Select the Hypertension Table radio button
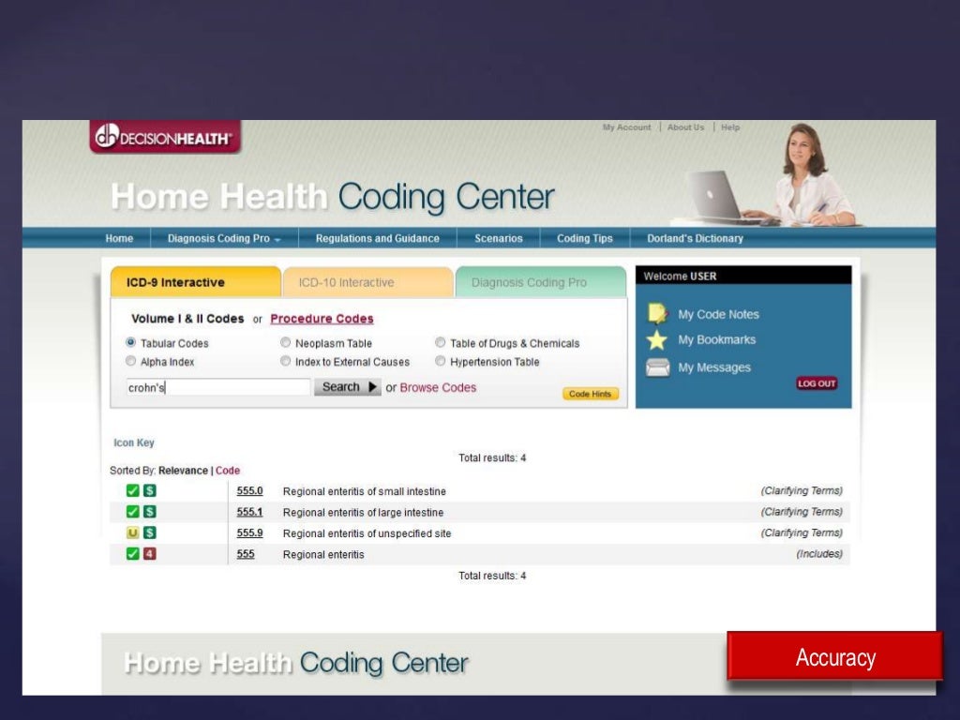Image resolution: width=960 pixels, height=720 pixels. 441,361
